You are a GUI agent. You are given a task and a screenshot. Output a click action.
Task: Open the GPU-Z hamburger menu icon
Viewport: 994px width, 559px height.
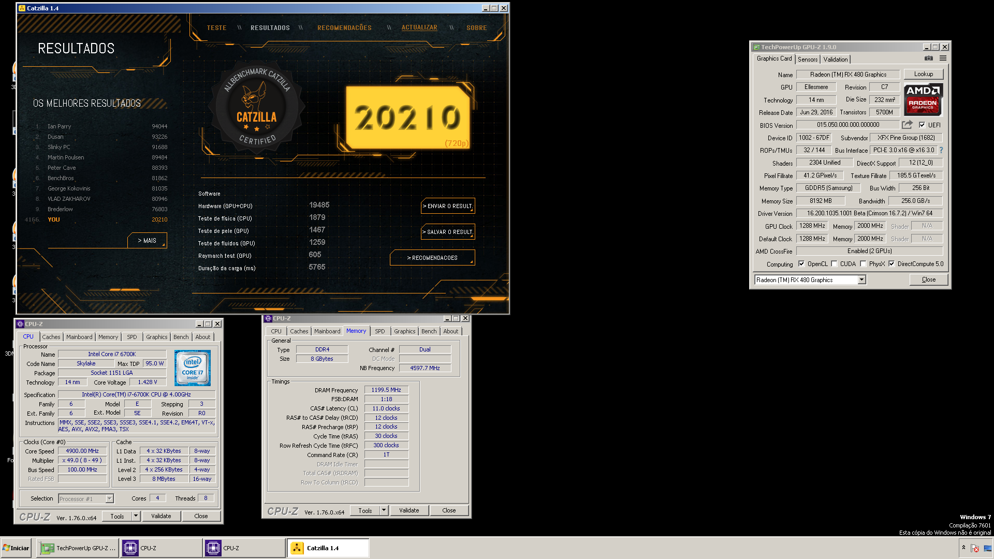click(943, 58)
